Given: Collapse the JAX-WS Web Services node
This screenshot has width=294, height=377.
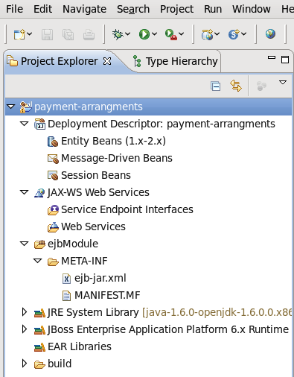Looking at the screenshot, I should point(24,192).
